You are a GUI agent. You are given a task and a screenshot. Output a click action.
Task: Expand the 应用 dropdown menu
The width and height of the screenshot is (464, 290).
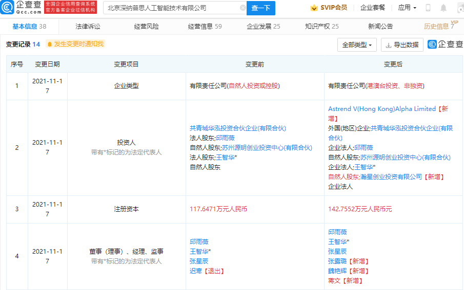click(407, 8)
